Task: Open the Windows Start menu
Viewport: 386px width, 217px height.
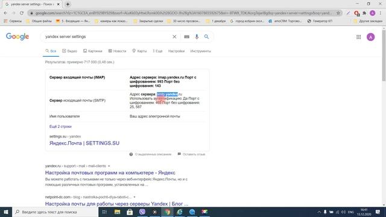Action: pos(6,212)
